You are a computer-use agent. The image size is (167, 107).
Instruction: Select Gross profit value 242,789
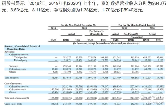click(x=67, y=104)
